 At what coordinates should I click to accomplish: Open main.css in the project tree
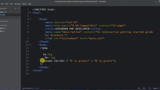click(x=2, y=31)
